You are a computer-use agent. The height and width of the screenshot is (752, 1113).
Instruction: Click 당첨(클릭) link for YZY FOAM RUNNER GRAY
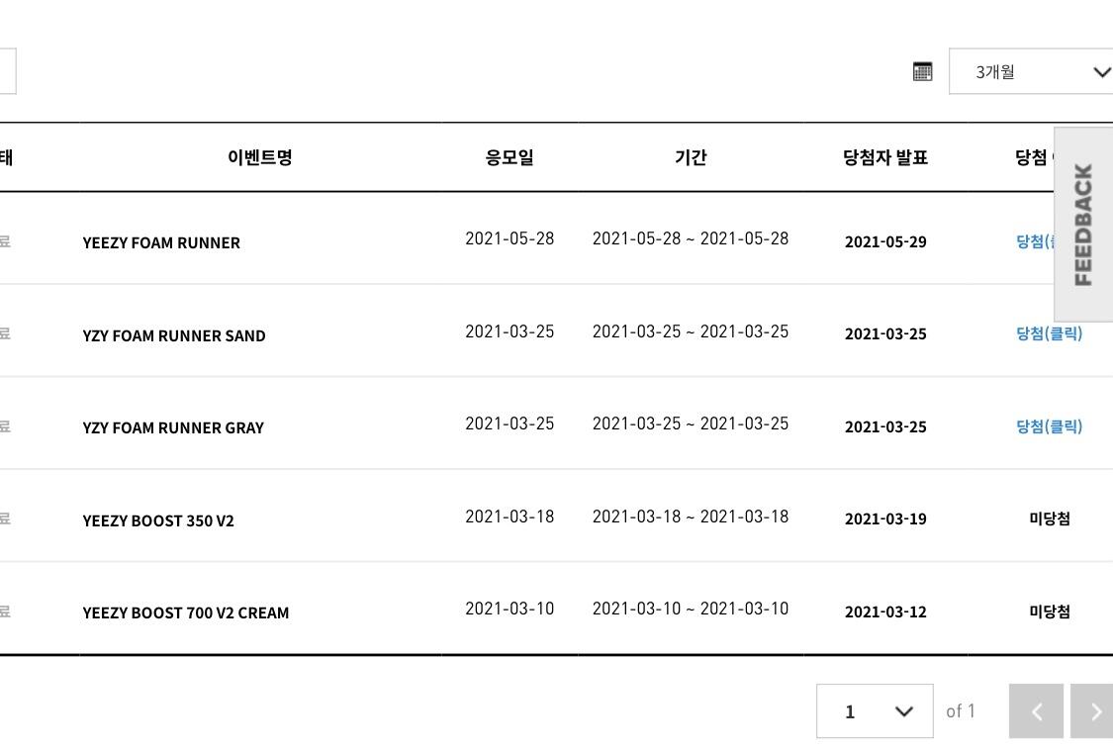pyautogui.click(x=1049, y=426)
